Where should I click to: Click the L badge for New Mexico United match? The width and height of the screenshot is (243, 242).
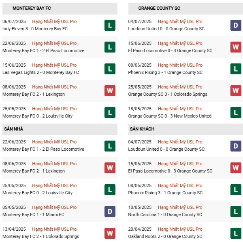(x=236, y=113)
